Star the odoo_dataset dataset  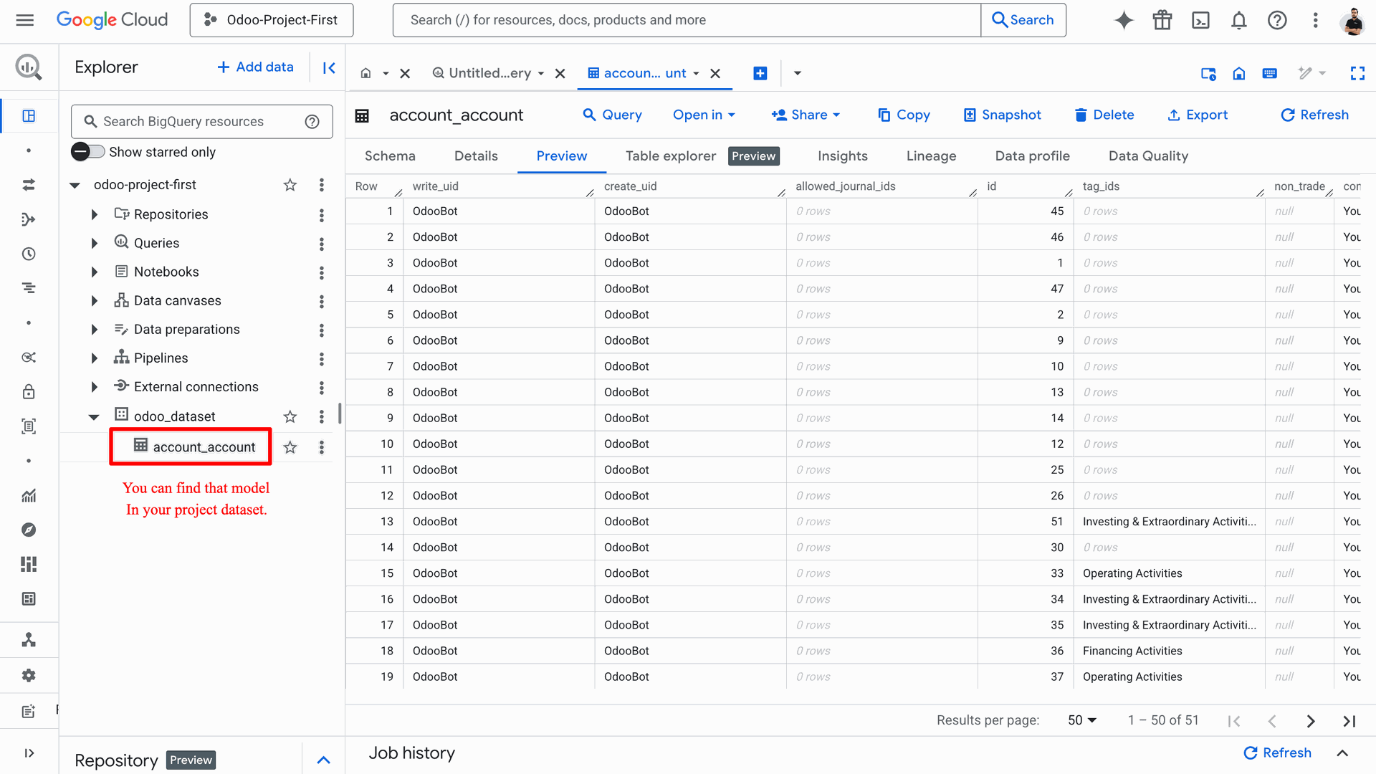coord(290,416)
